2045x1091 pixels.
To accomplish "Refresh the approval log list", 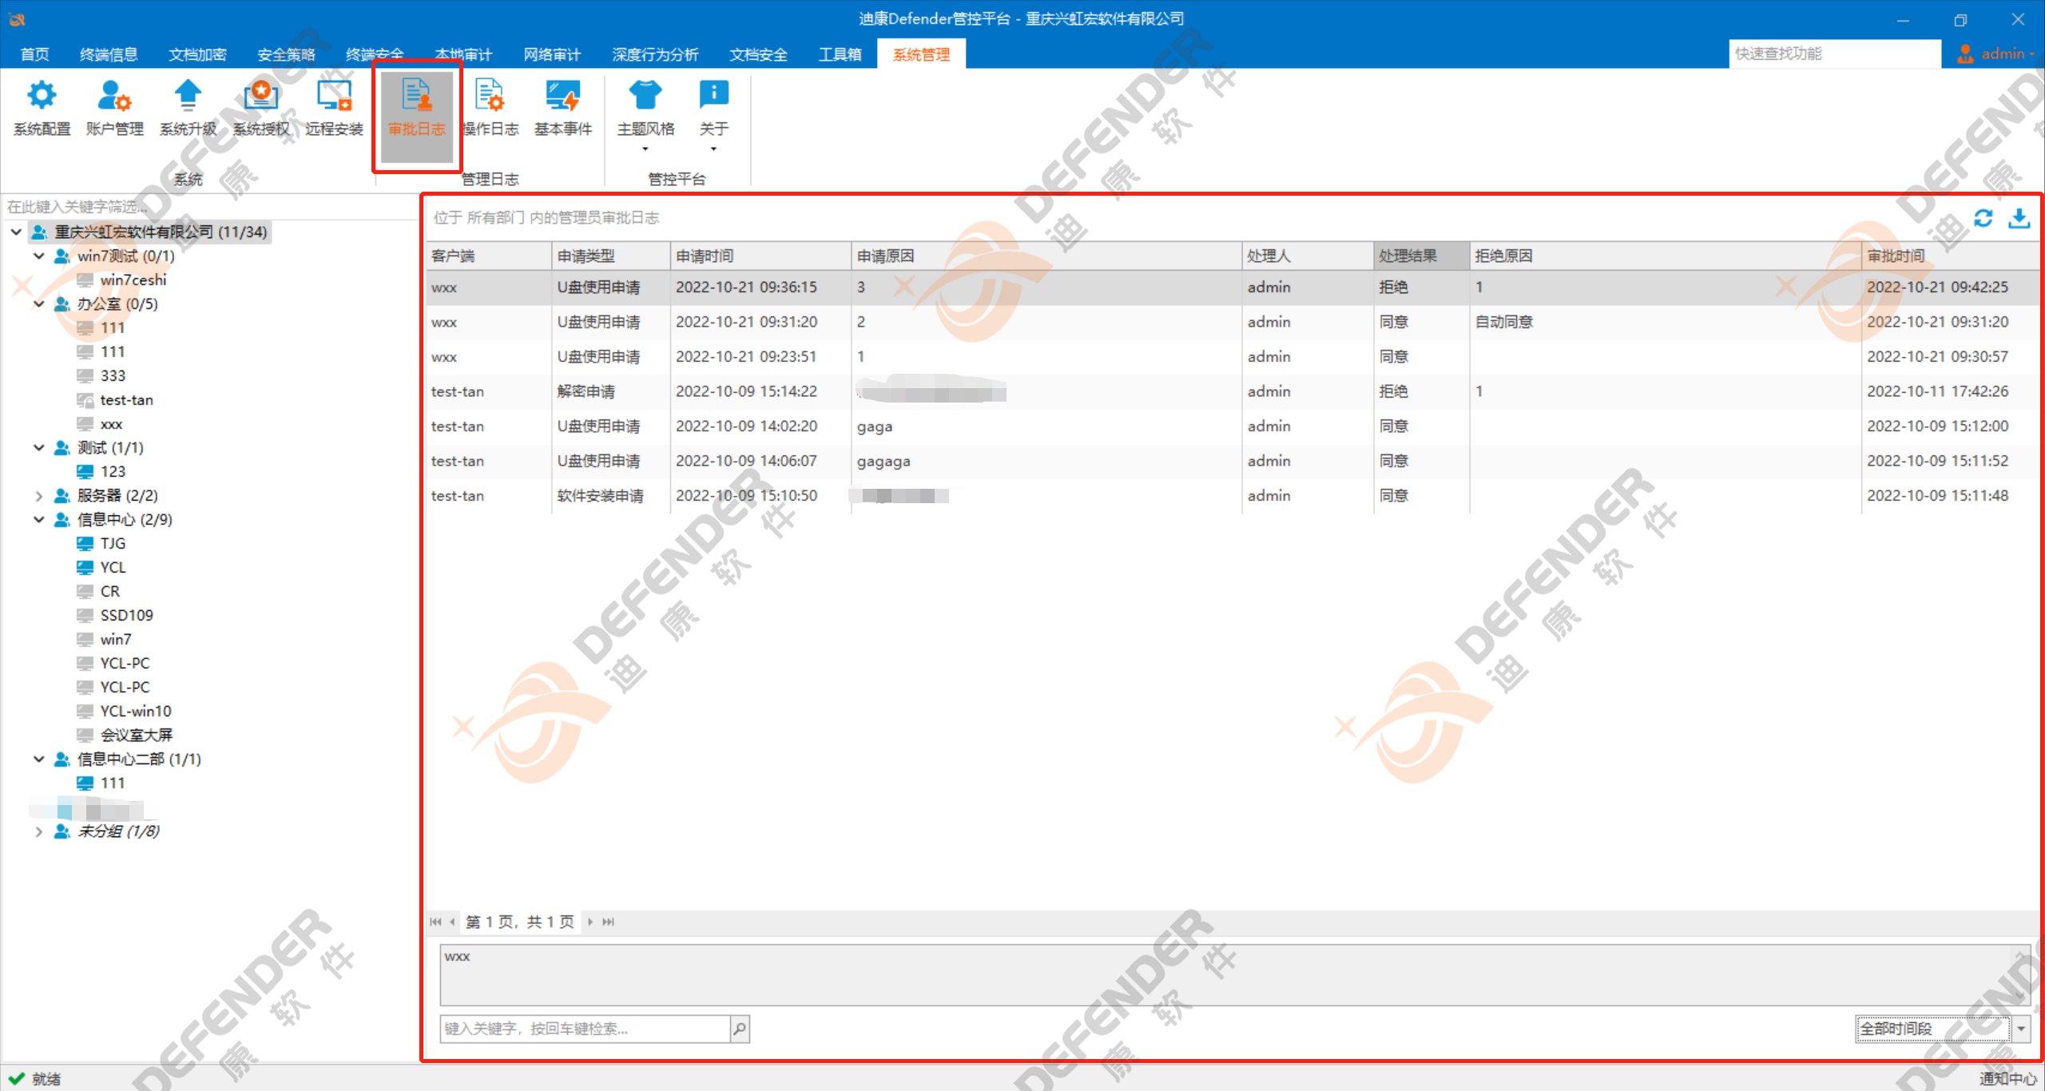I will tap(1983, 218).
